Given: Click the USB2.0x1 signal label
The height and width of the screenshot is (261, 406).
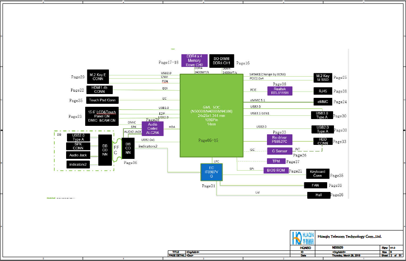Looking at the screenshot, I should point(148,140).
